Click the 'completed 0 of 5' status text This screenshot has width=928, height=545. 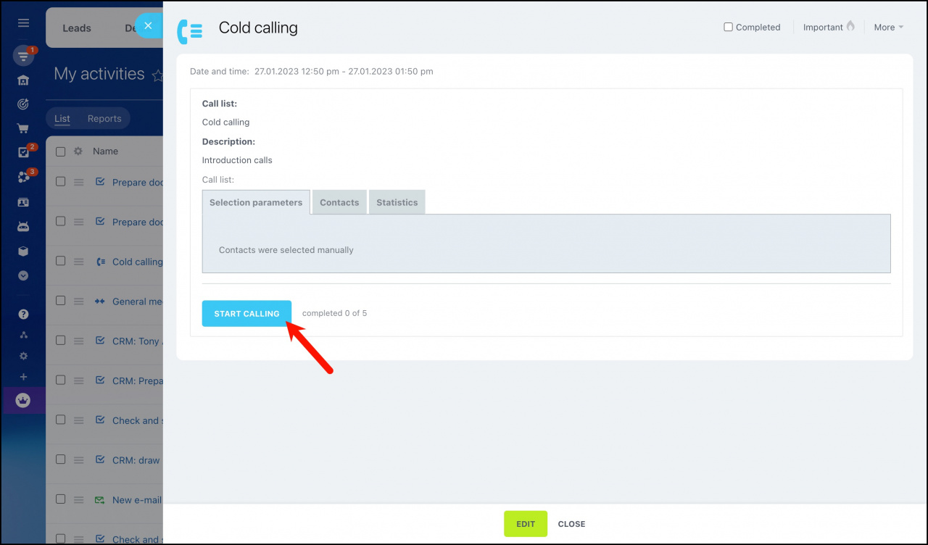pyautogui.click(x=334, y=313)
